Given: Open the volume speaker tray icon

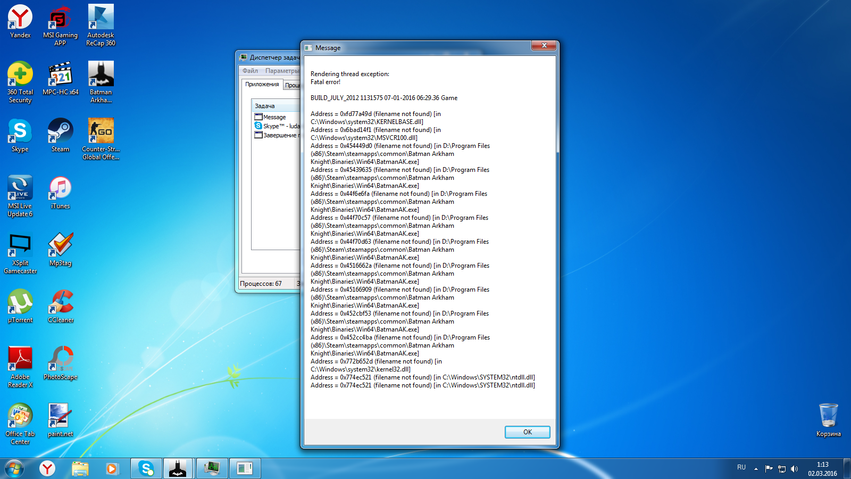Looking at the screenshot, I should coord(794,469).
